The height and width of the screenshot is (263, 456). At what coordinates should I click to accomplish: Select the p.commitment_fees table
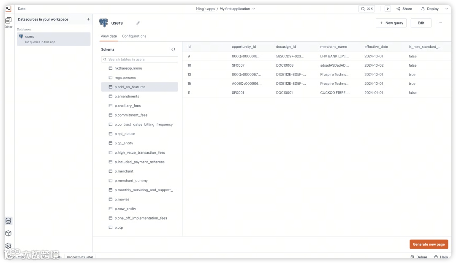[140, 115]
